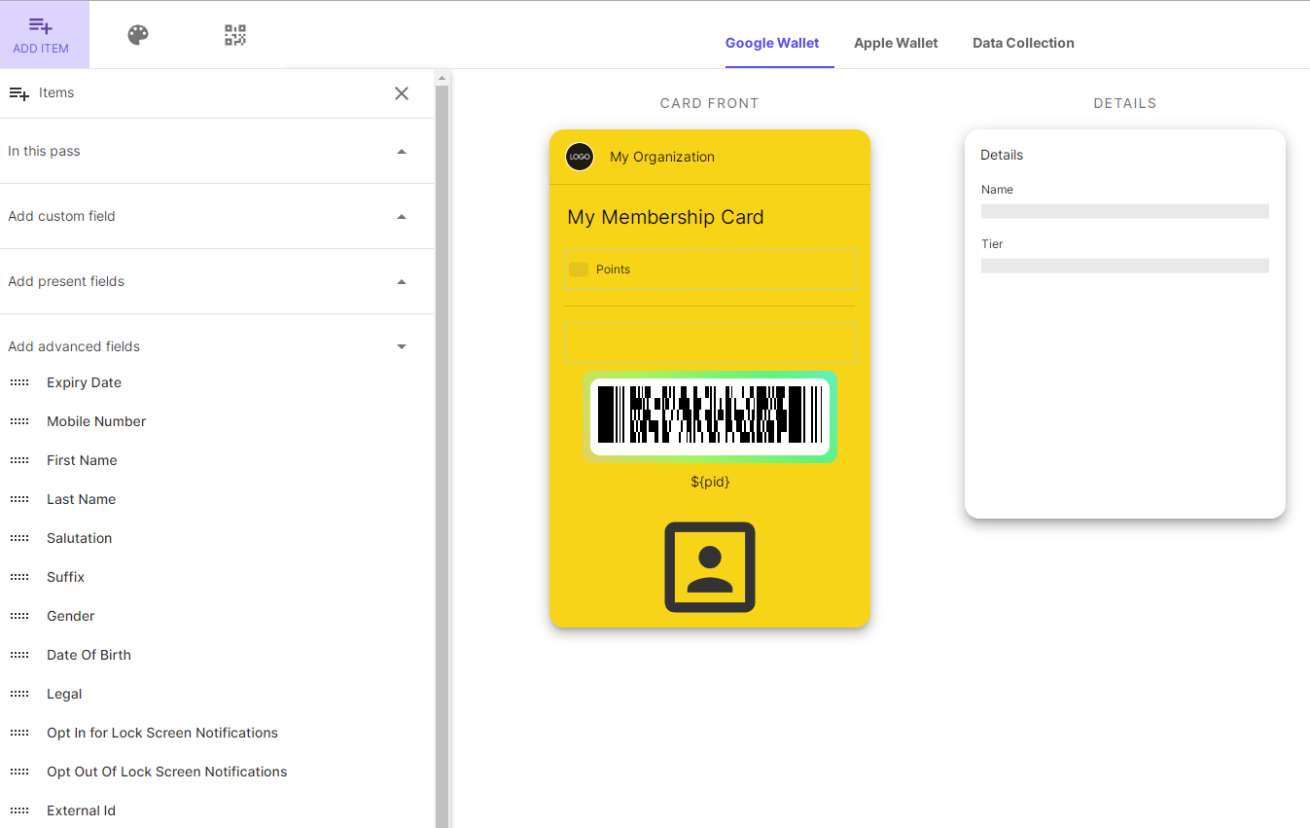The width and height of the screenshot is (1310, 828).
Task: Click the Items list-add icon in panel header
Action: coord(18,93)
